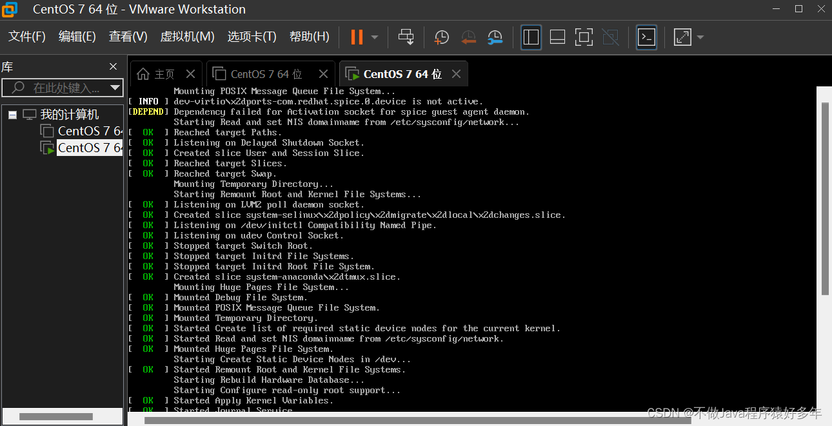This screenshot has height=426, width=832.
Task: Close the active CentOS 7 64 位 tab
Action: (456, 74)
